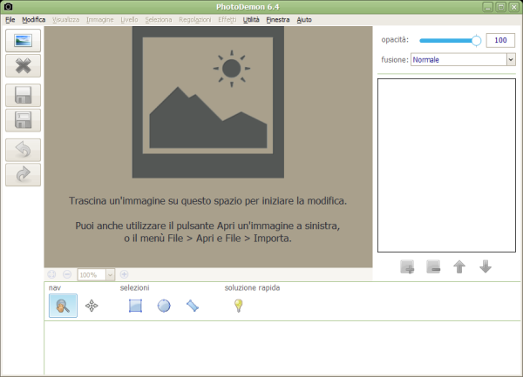Click the add new layer icon
The width and height of the screenshot is (523, 377).
coord(407,267)
